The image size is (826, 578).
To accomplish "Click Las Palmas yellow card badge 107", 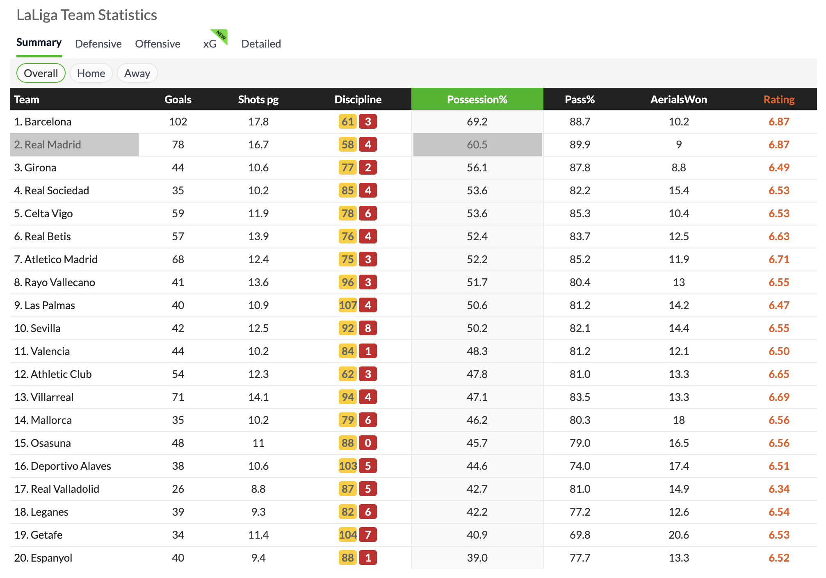I will tap(348, 305).
